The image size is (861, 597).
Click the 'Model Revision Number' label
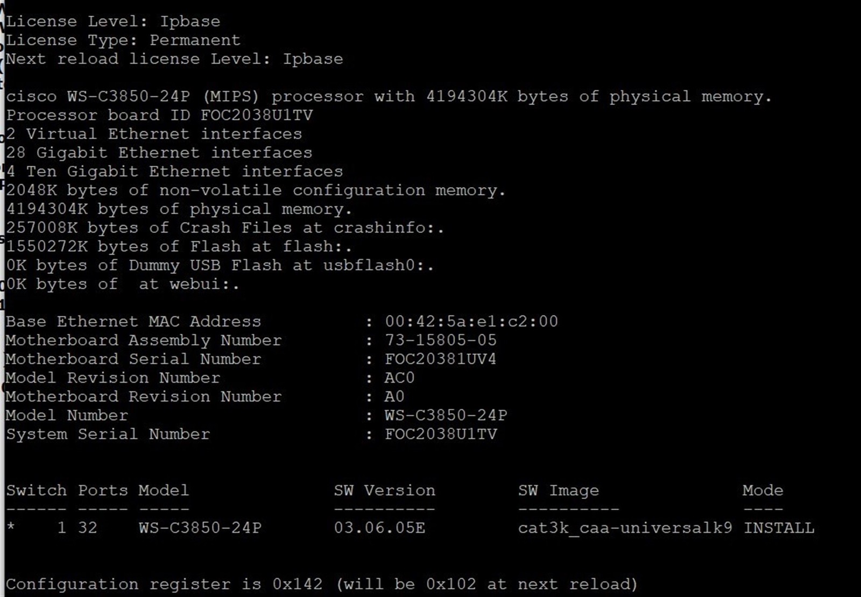(x=113, y=378)
